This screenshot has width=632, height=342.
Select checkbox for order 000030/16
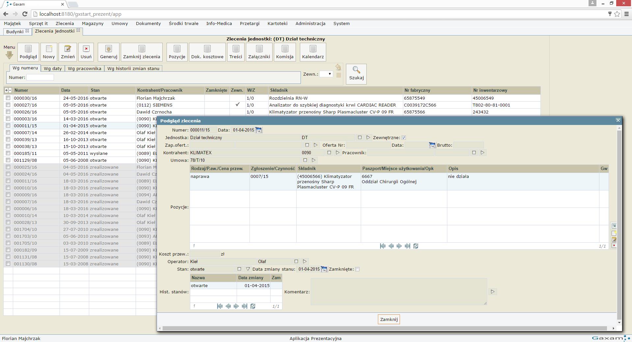[x=8, y=98]
